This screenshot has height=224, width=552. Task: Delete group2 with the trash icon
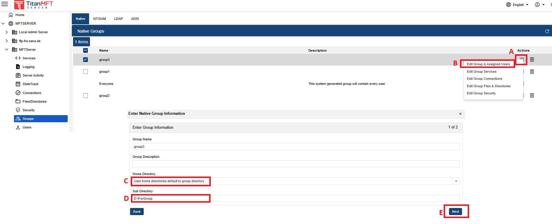(x=532, y=95)
